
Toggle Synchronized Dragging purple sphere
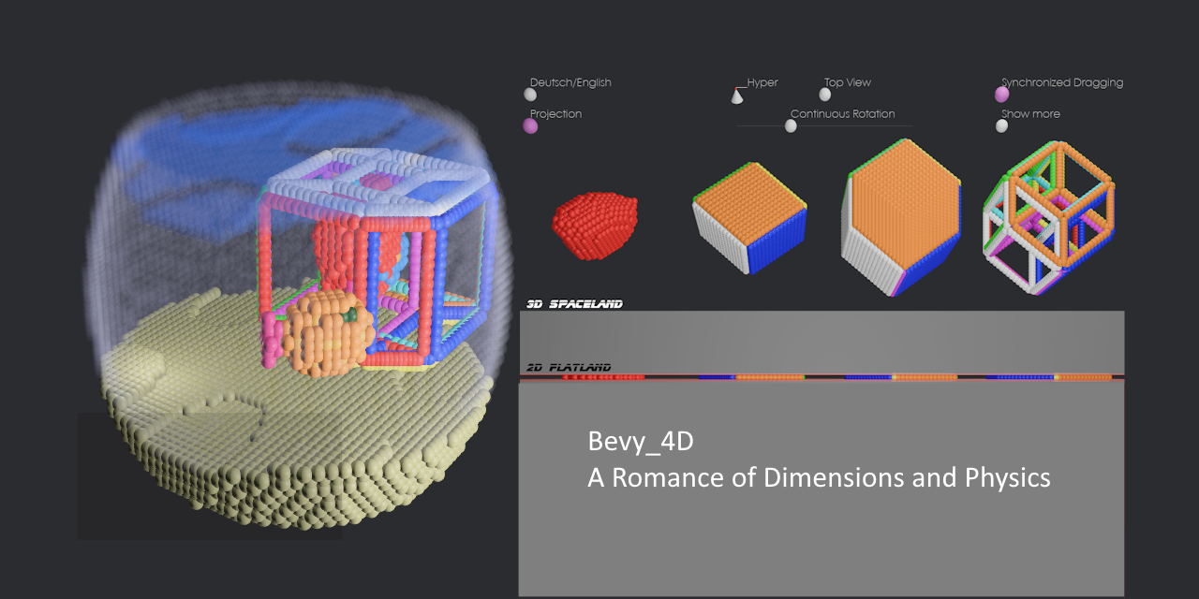pos(1001,95)
